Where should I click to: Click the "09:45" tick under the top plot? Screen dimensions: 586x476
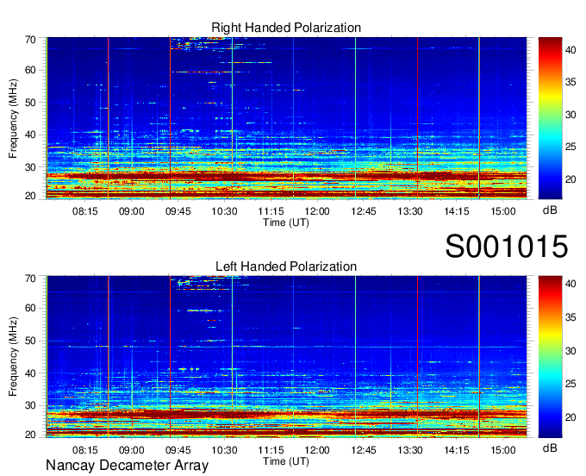pyautogui.click(x=178, y=211)
